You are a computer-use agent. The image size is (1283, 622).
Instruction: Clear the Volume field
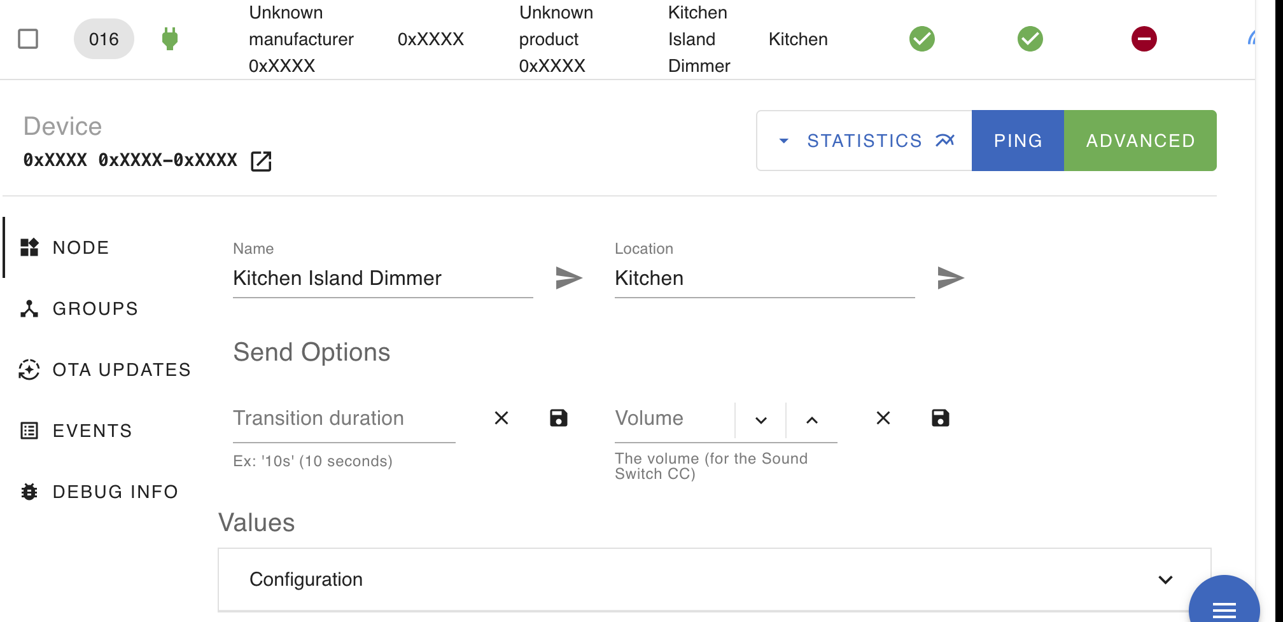[883, 418]
